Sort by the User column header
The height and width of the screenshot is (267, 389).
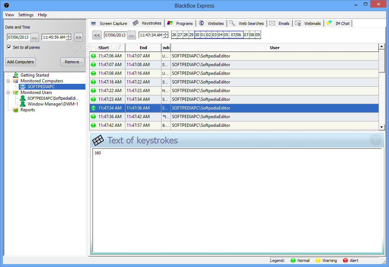pyautogui.click(x=275, y=48)
